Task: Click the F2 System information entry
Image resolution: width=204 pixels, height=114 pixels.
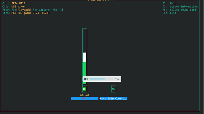Action: [x=180, y=6]
